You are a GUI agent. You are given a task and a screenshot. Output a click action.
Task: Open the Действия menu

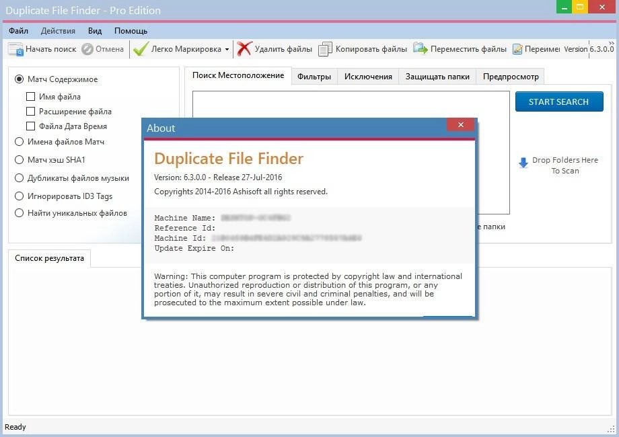pos(58,31)
